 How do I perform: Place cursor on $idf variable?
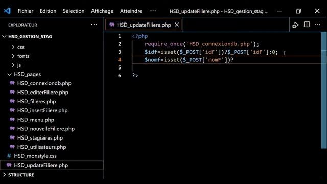tap(151, 52)
